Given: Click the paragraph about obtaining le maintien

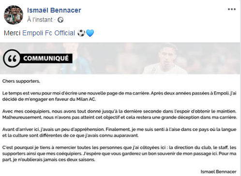Looking at the screenshot, I should coord(120,114).
